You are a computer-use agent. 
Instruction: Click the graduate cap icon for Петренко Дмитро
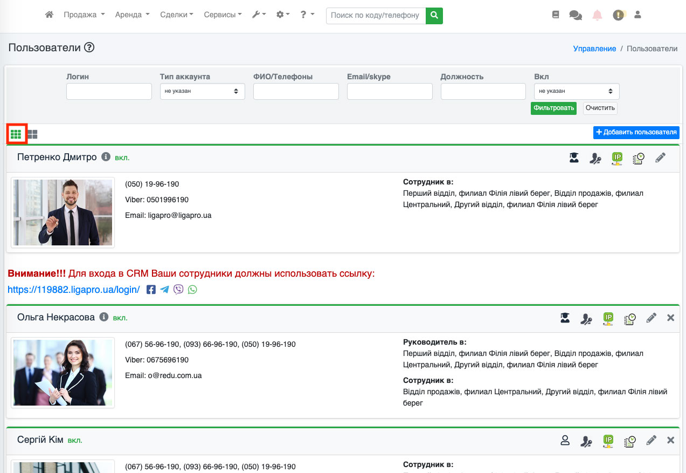(574, 158)
